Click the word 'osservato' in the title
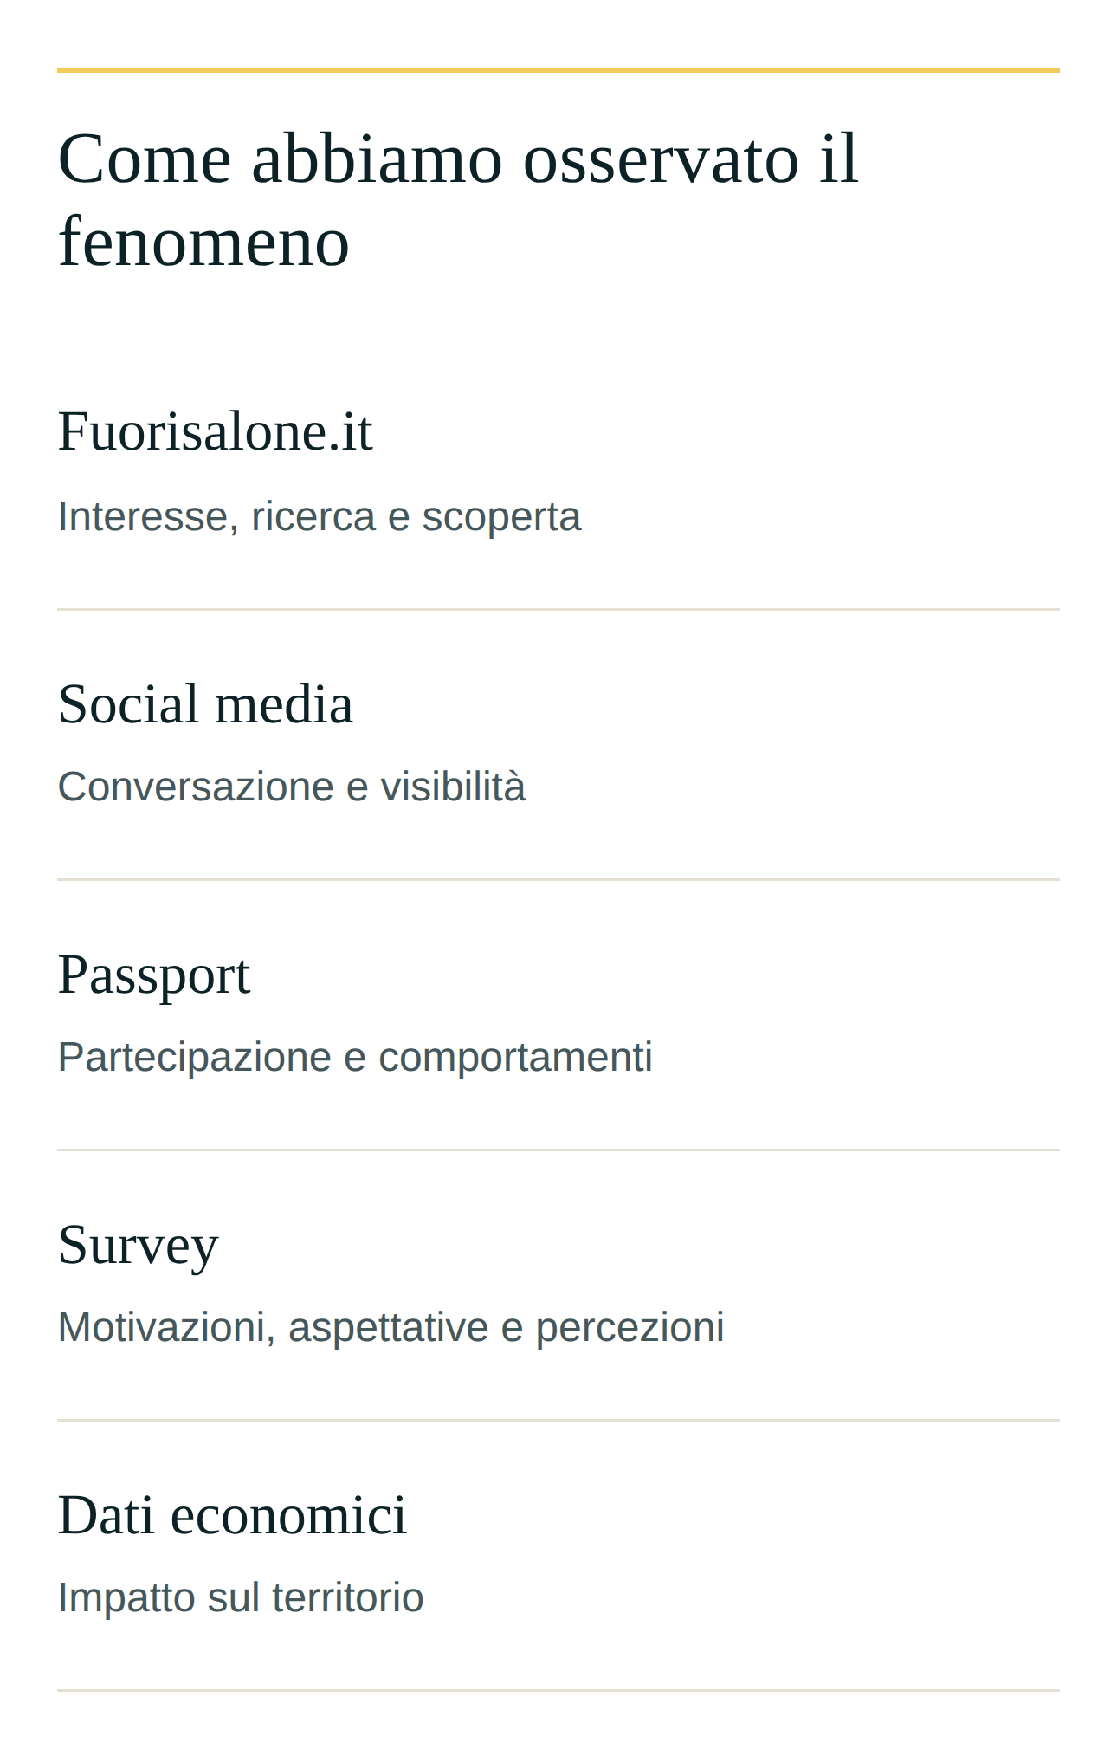The image size is (1117, 1762). point(661,159)
